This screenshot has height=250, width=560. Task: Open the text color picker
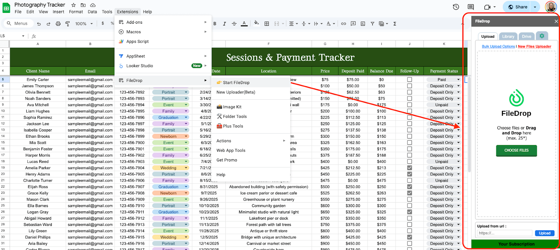(244, 24)
